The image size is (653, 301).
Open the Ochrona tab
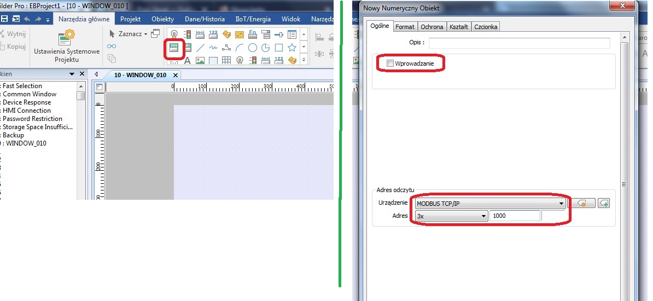coord(432,26)
